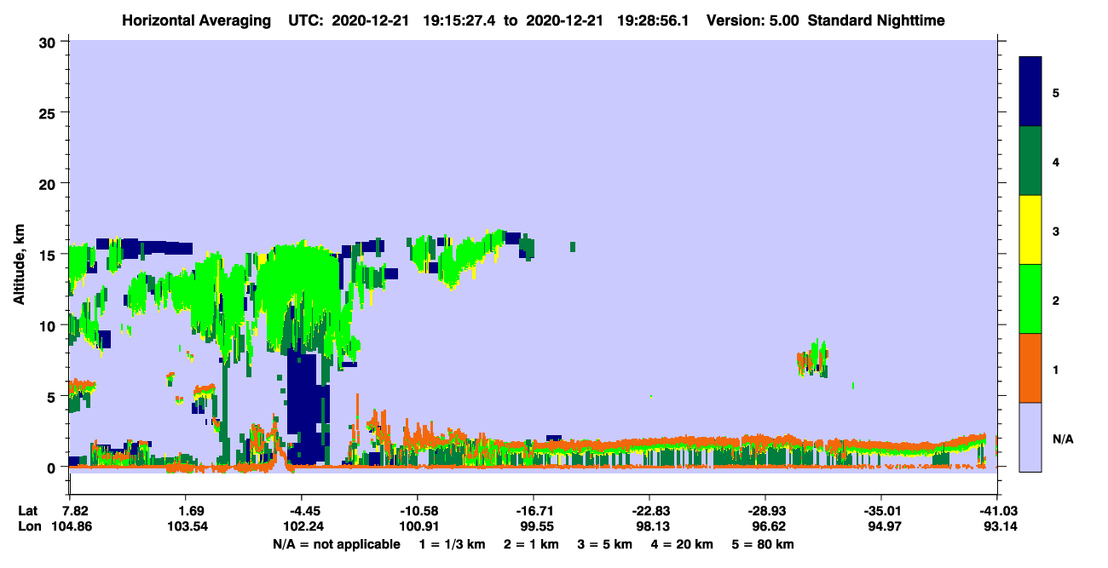
Task: Click the lavender N/A colorbar segment
Action: pyautogui.click(x=1030, y=437)
